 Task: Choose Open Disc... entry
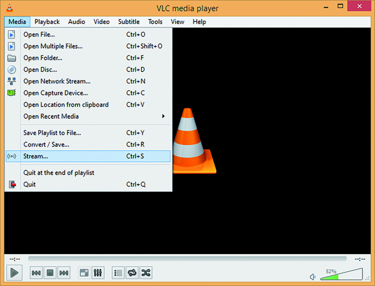click(x=88, y=70)
